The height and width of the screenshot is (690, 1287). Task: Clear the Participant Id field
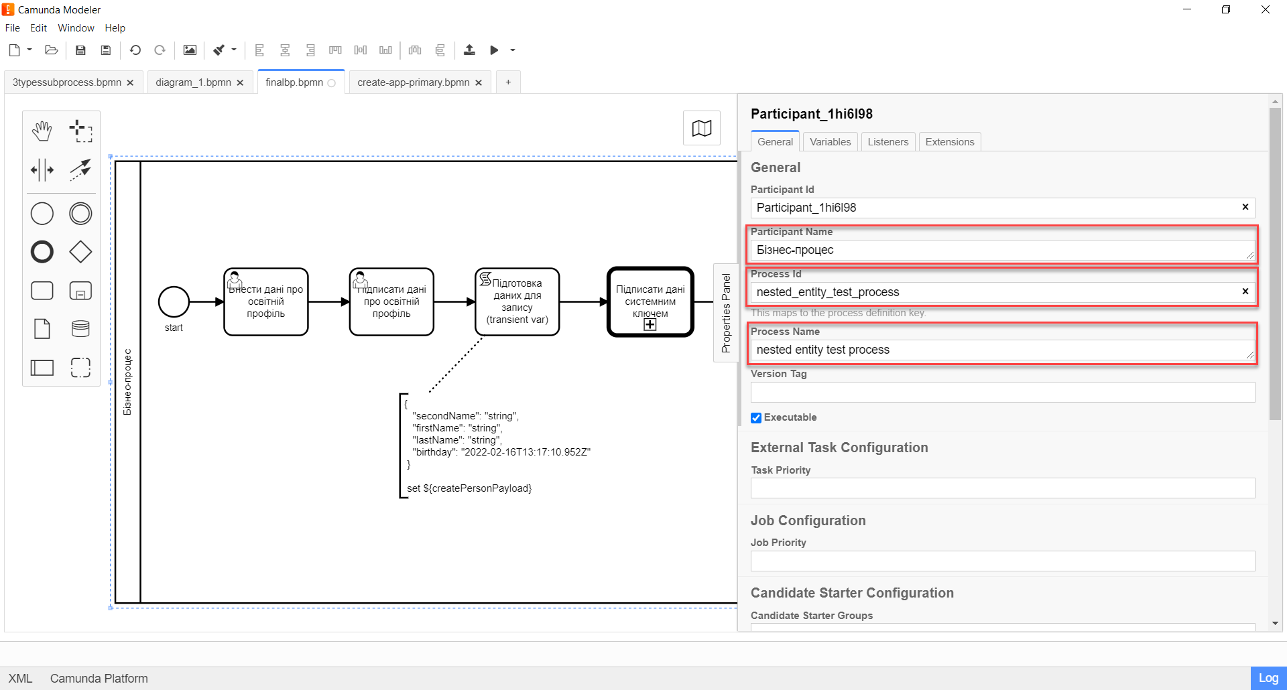pos(1245,207)
